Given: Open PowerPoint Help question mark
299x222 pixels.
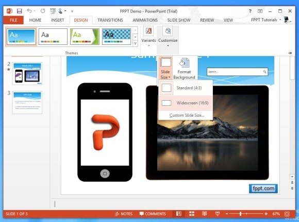Looking at the screenshot, I should [x=250, y=11].
